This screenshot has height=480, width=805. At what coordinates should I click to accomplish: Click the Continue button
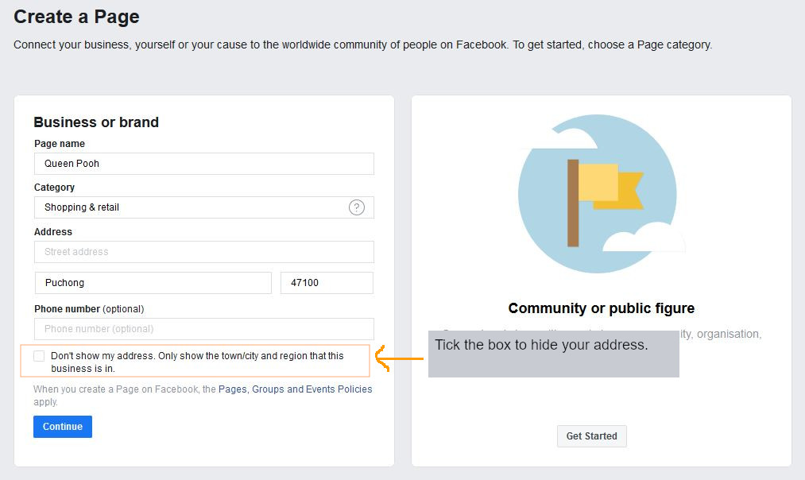pos(63,427)
